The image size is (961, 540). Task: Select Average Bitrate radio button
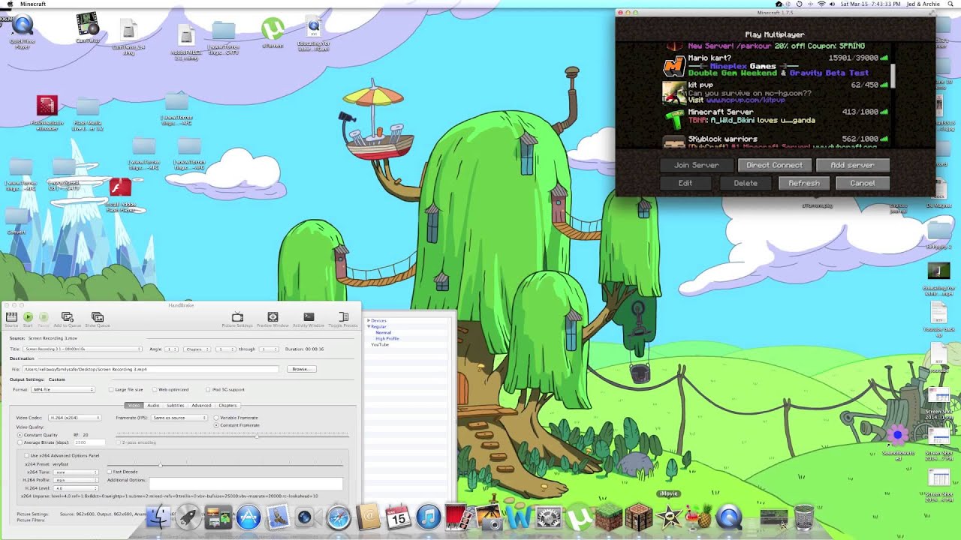click(x=20, y=442)
